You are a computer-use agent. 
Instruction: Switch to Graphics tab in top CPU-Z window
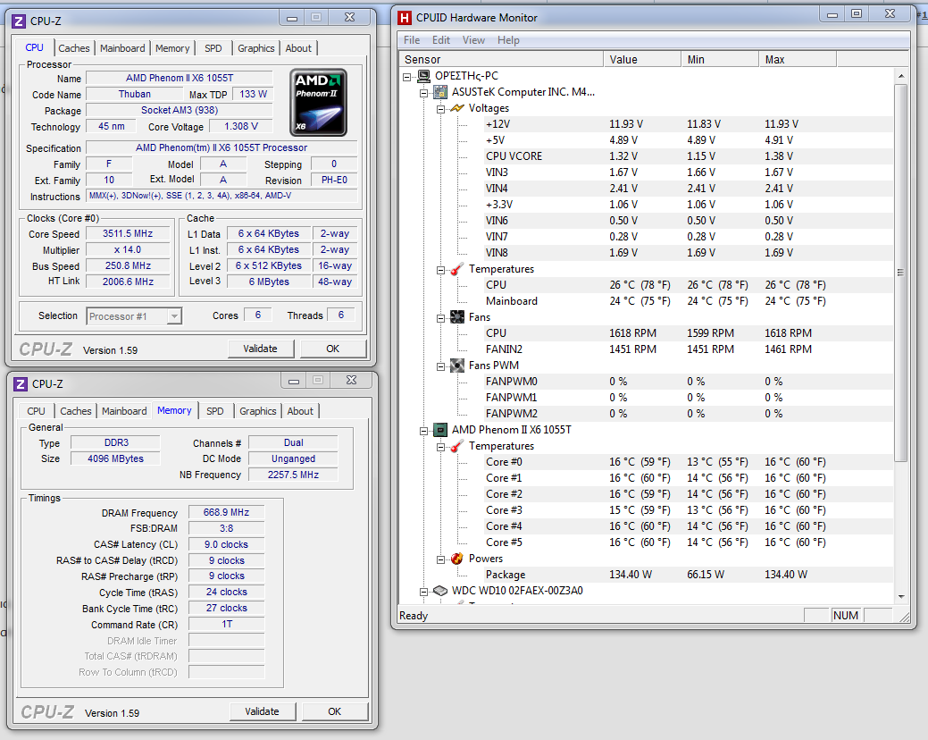tap(256, 48)
